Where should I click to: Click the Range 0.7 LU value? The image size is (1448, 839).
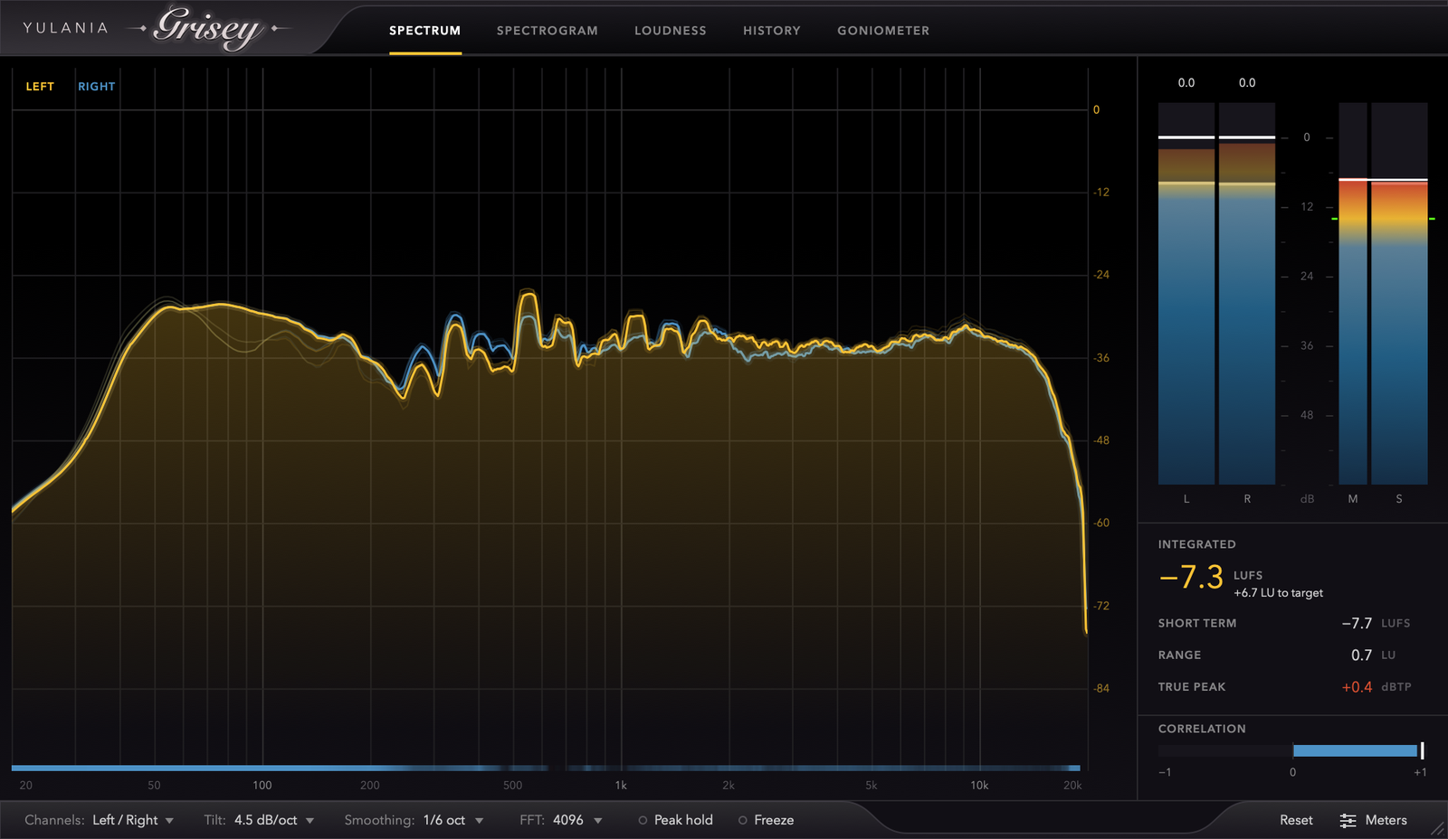click(x=1361, y=655)
